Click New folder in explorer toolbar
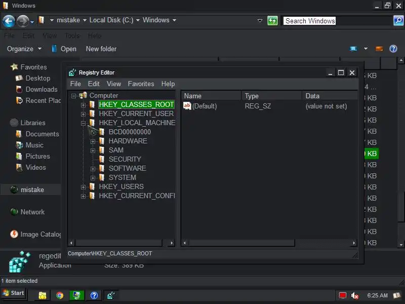The height and width of the screenshot is (304, 405). [x=101, y=49]
